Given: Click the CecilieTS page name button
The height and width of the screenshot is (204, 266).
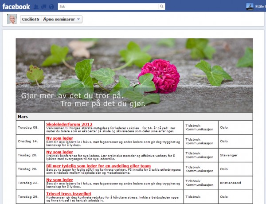Looking at the screenshot, I should (x=30, y=20).
